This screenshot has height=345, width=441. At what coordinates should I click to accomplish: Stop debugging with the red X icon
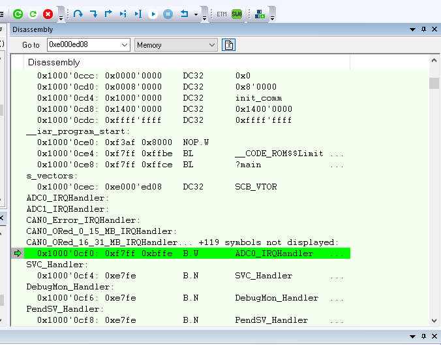[48, 14]
